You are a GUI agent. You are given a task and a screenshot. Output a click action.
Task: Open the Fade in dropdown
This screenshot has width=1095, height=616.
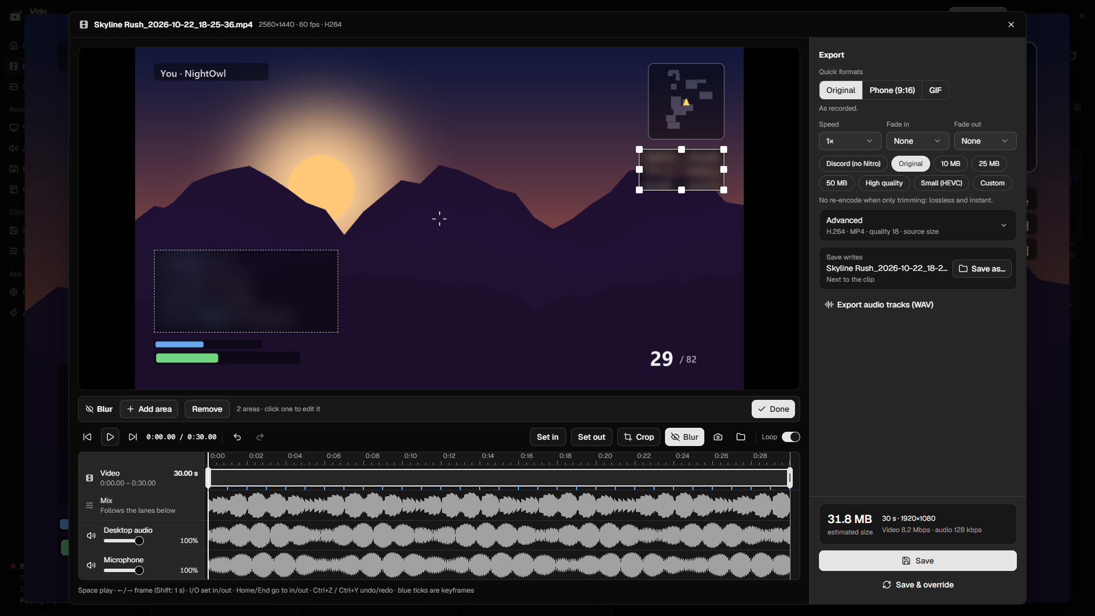[x=918, y=141]
